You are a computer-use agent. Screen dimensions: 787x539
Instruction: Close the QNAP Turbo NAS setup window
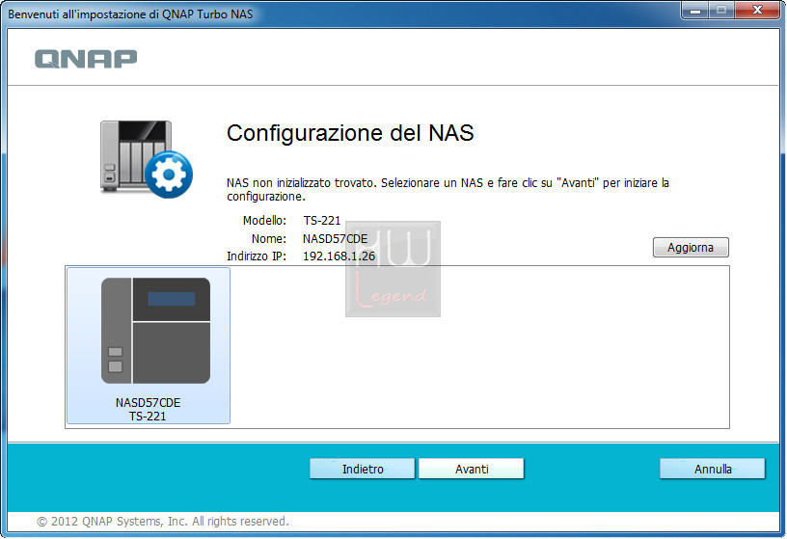pos(757,10)
